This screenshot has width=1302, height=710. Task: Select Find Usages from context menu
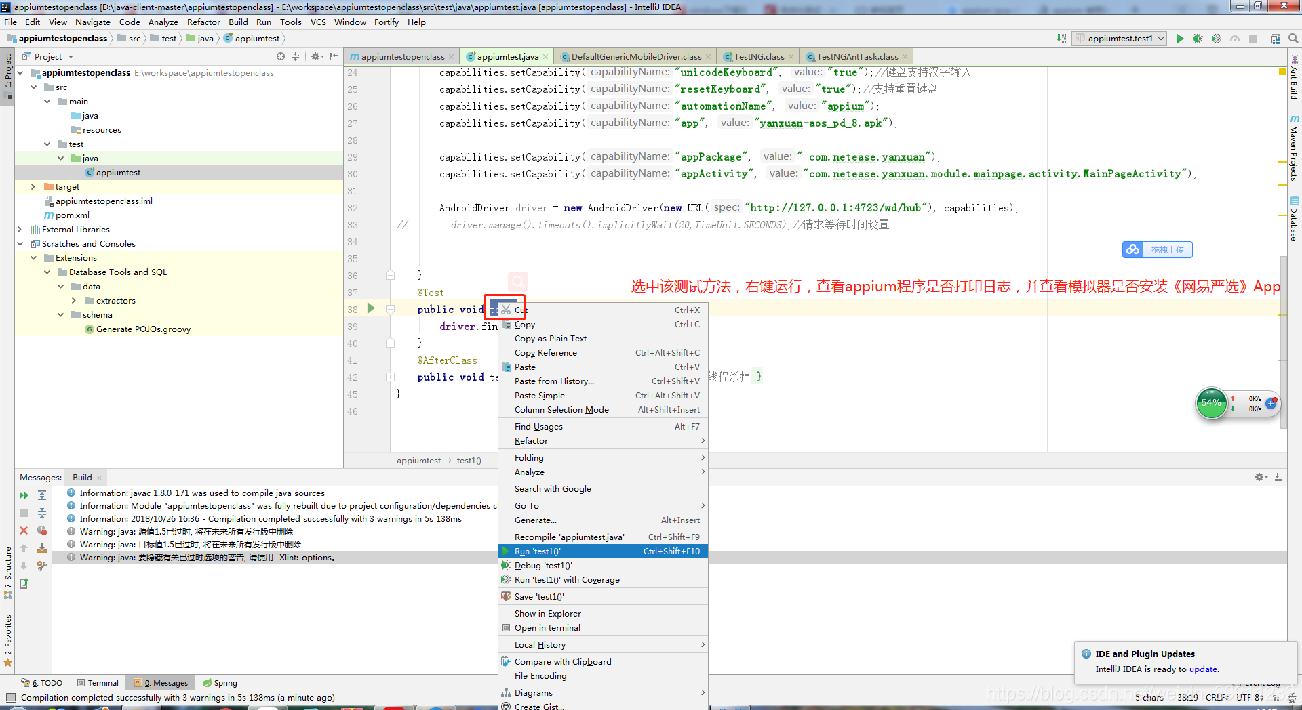603,427
